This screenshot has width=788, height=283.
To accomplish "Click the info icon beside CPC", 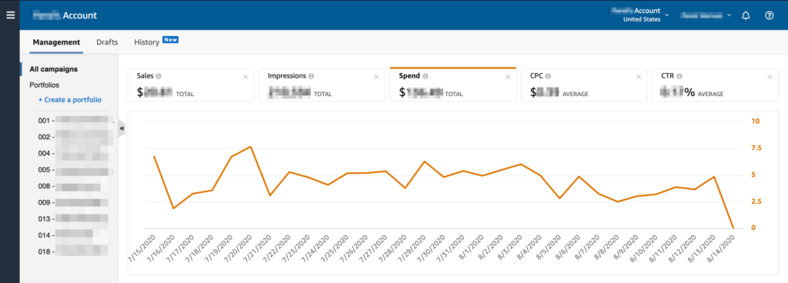I will [548, 77].
